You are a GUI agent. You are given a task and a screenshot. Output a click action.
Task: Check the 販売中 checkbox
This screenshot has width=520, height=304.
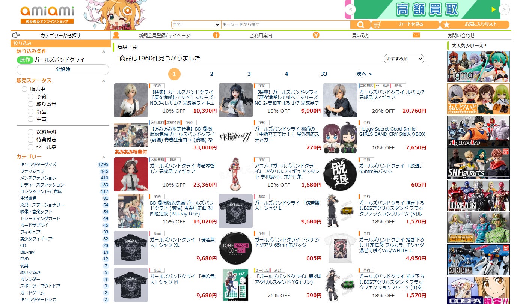(x=24, y=89)
